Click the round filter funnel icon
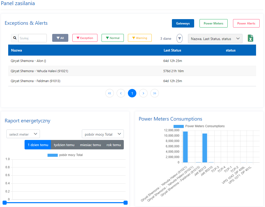Image resolution: width=265 pixels, height=207 pixels. click(x=180, y=38)
